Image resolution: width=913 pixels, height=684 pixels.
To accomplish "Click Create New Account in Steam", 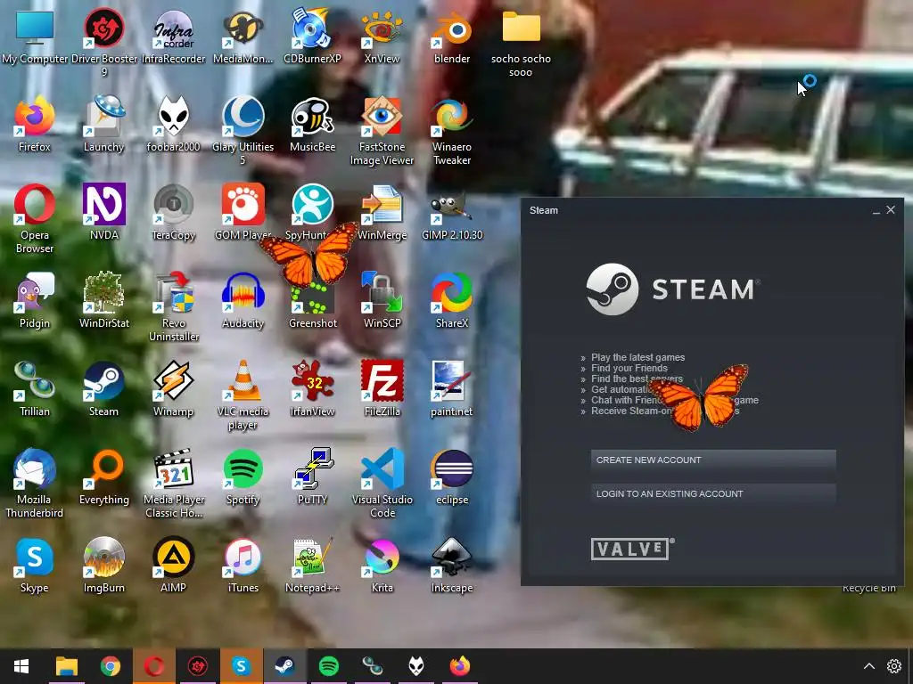I will tap(713, 460).
